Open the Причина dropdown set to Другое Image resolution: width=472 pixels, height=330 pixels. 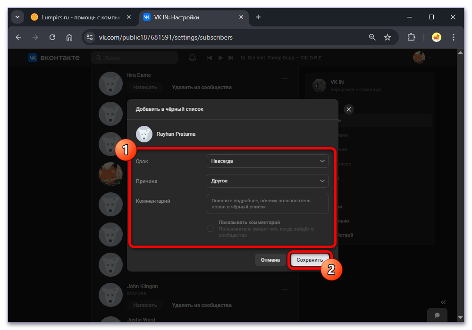point(268,181)
